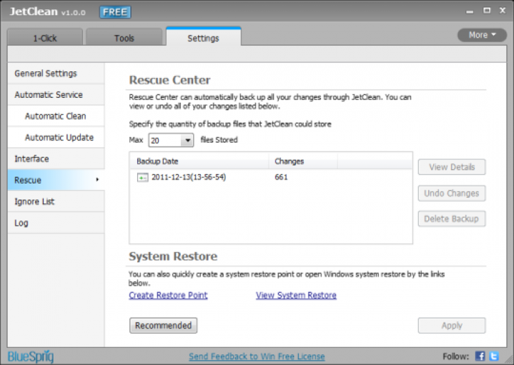Click the Recommended button
This screenshot has height=365, width=514.
pos(163,325)
